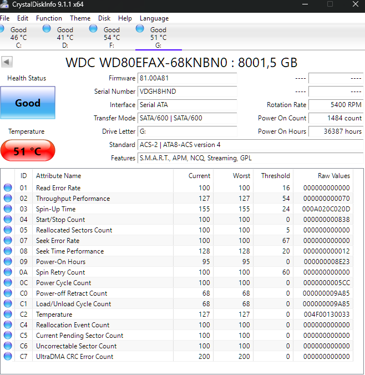Click raw value 000000008E23
This screenshot has height=375, width=365.
(x=327, y=262)
